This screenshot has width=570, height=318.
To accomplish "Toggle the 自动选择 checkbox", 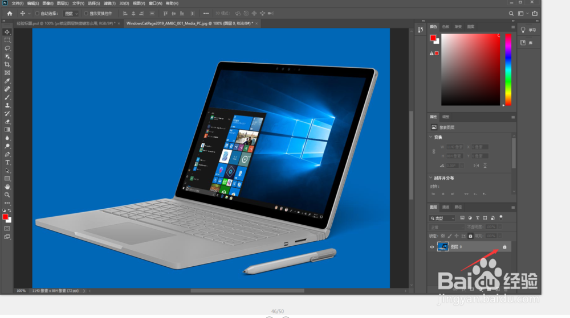I will coord(37,14).
